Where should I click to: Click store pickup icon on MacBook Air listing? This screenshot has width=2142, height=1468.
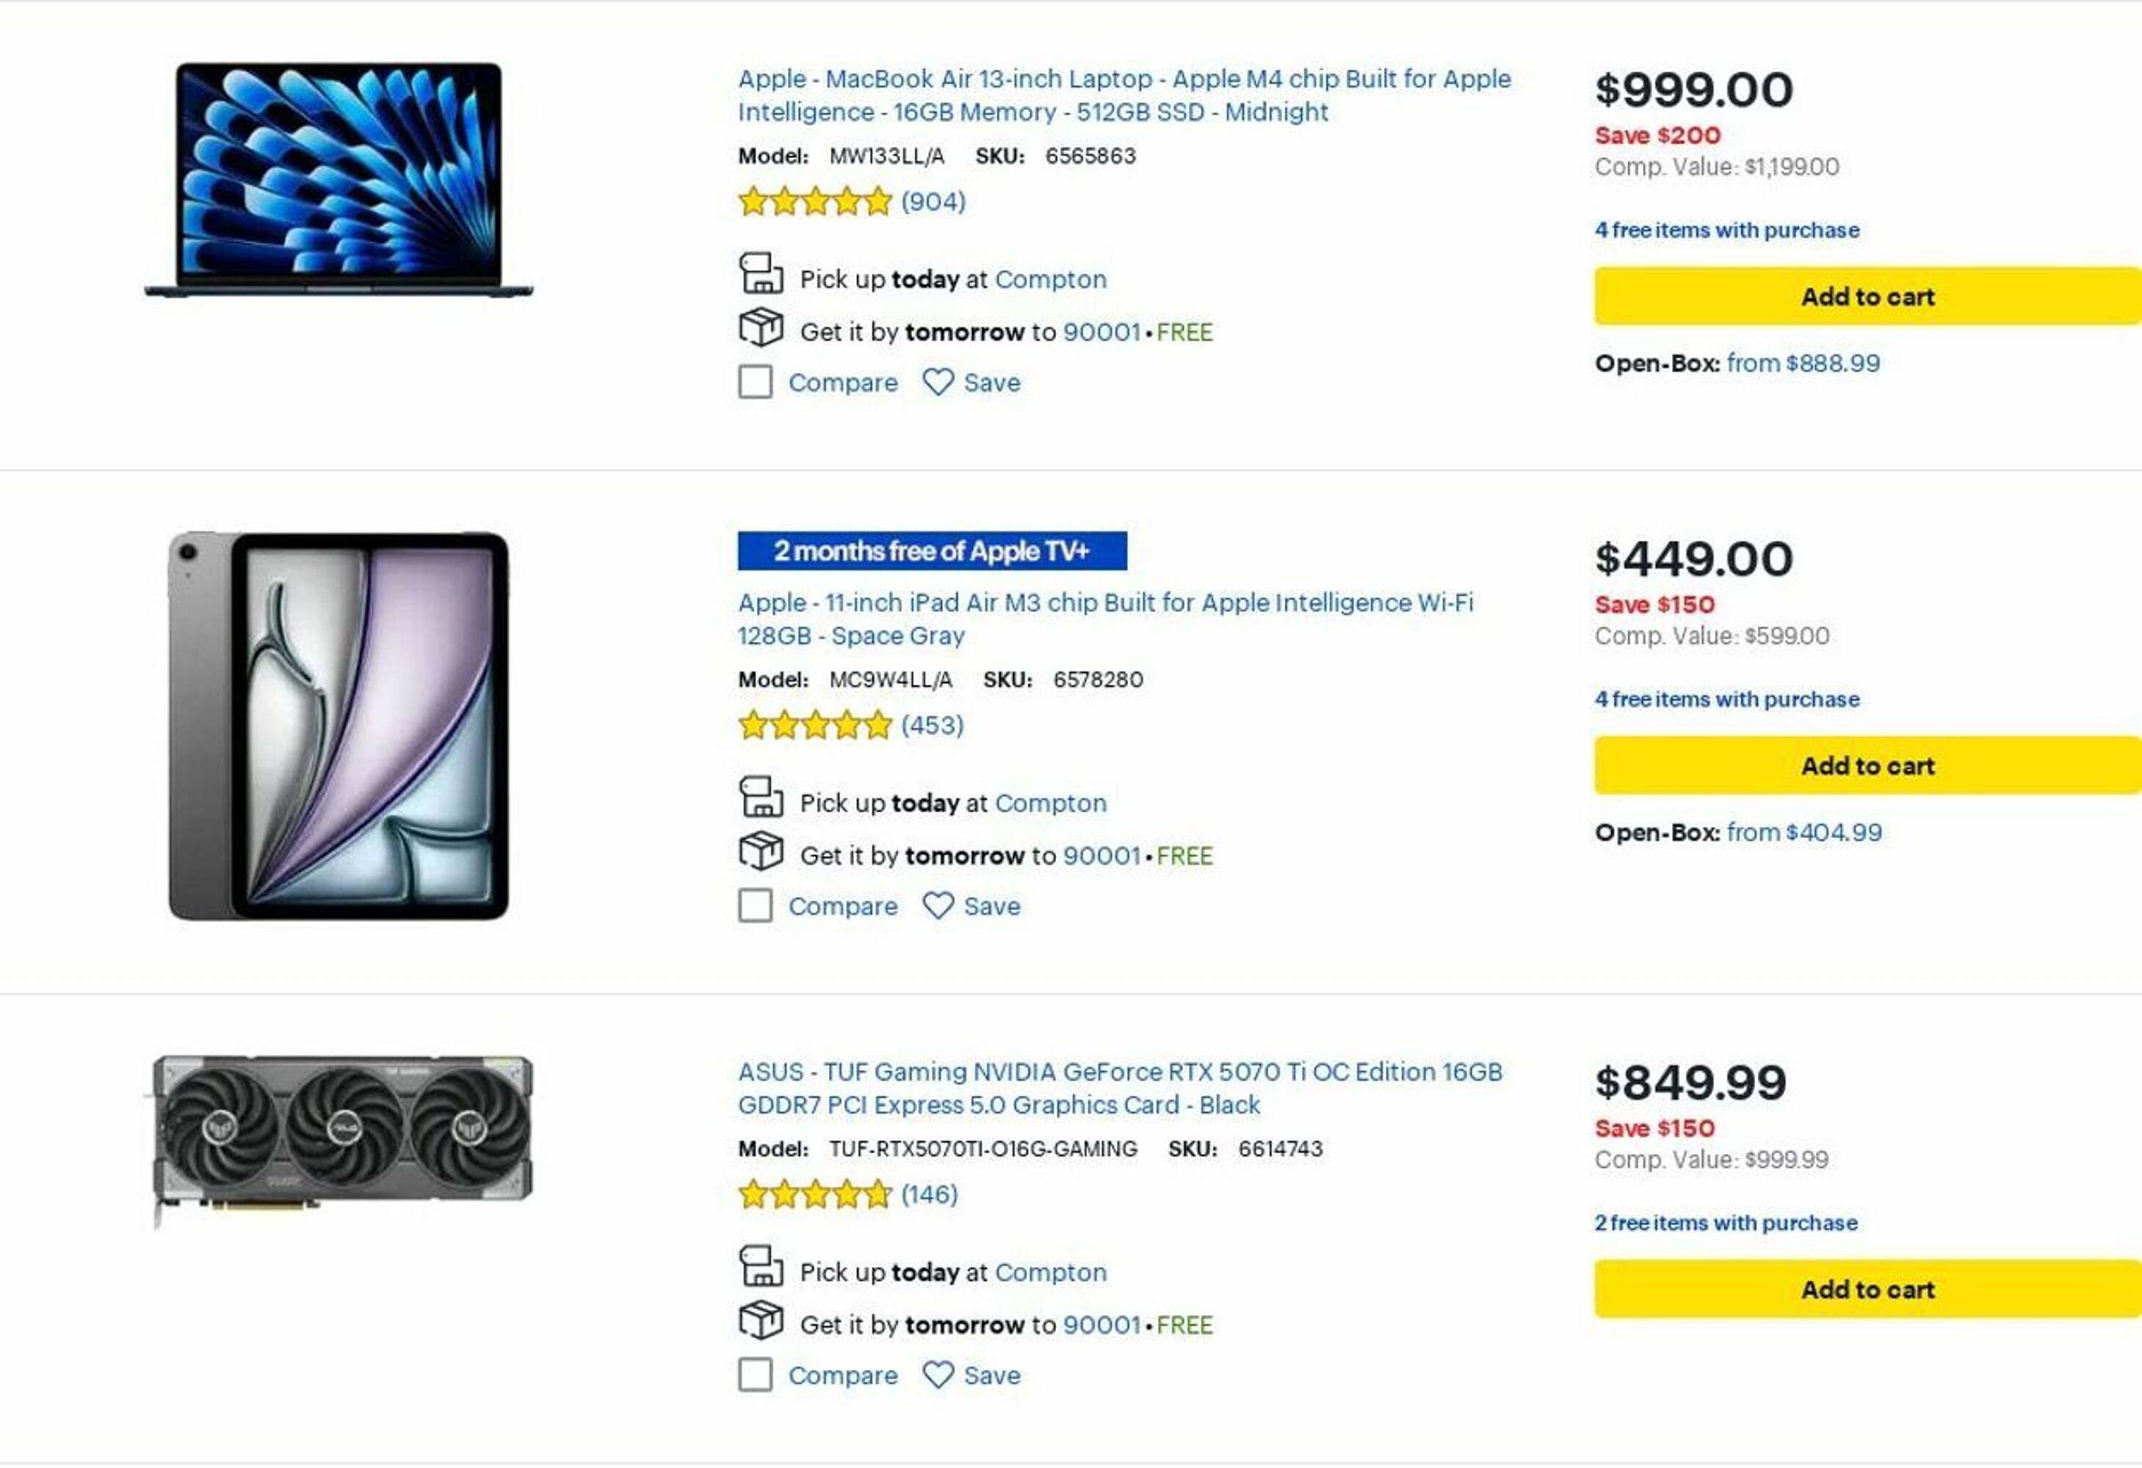pos(761,275)
